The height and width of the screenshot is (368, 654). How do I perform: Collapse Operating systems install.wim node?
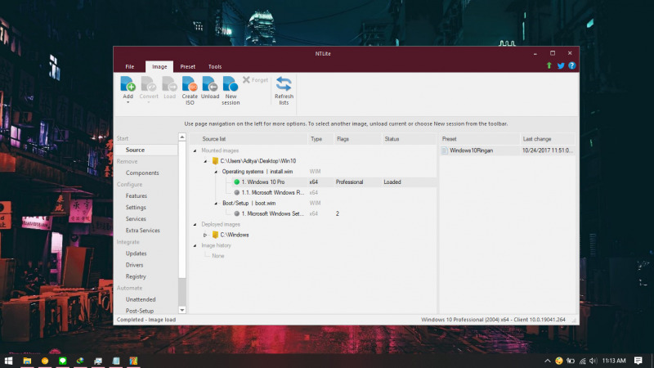(x=216, y=172)
